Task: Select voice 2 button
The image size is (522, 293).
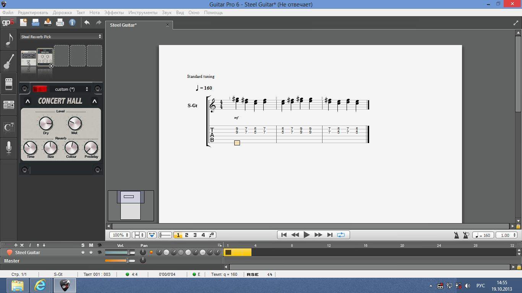Action: point(186,235)
